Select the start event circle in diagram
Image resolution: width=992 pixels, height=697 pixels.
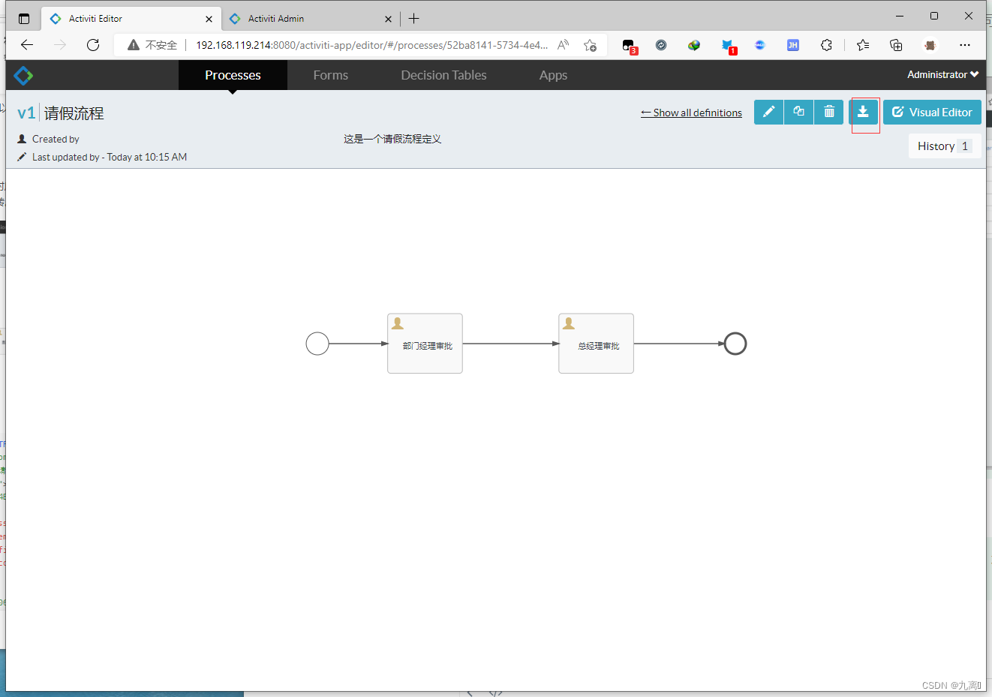point(317,344)
